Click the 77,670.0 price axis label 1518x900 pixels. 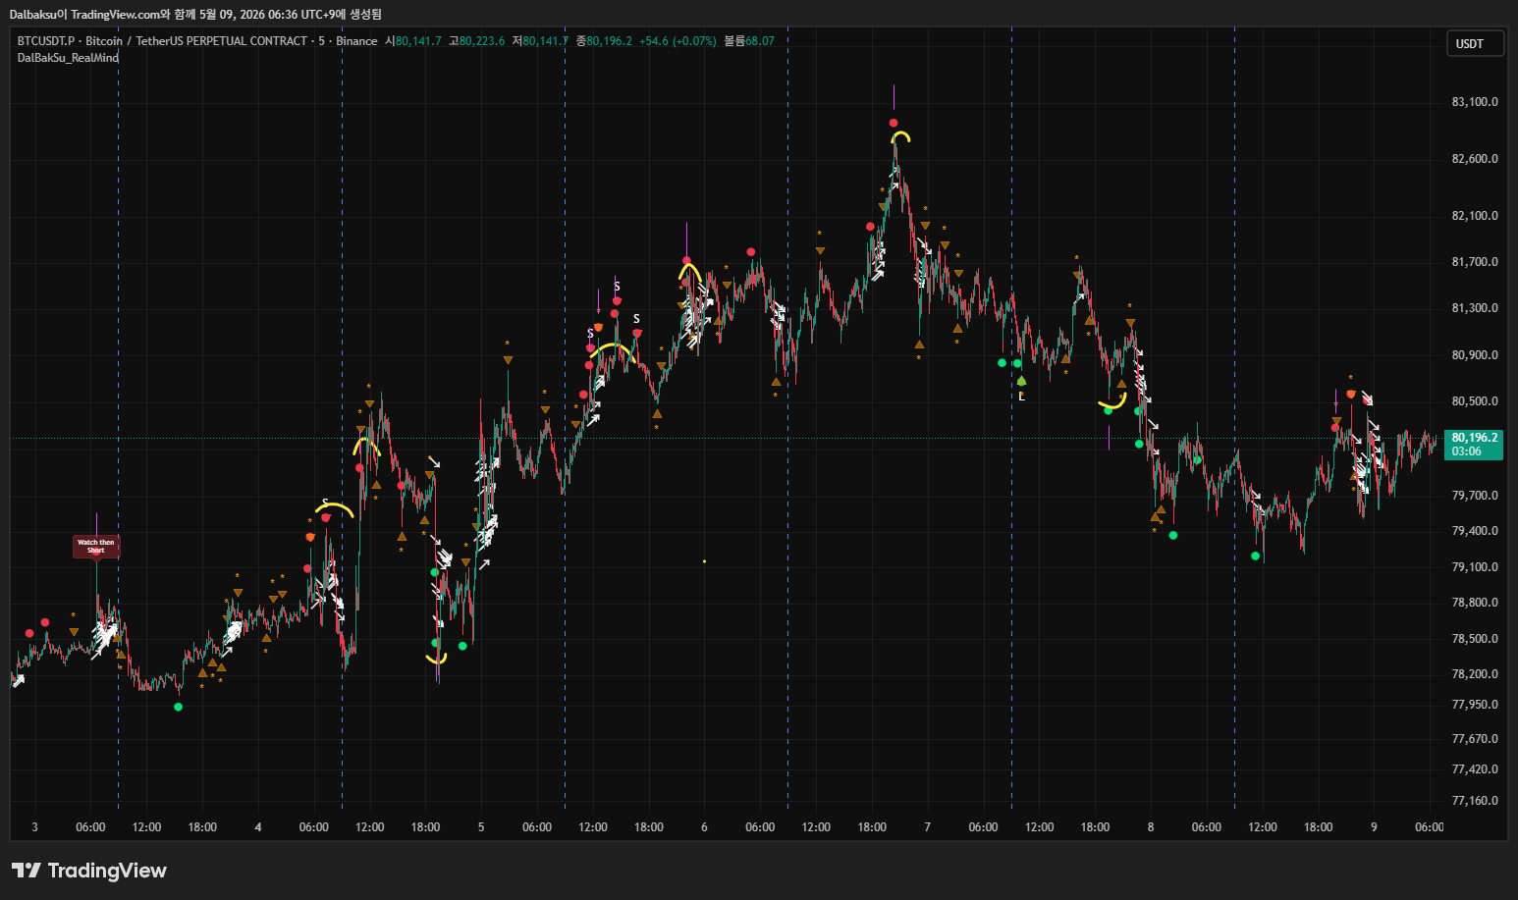1475,739
